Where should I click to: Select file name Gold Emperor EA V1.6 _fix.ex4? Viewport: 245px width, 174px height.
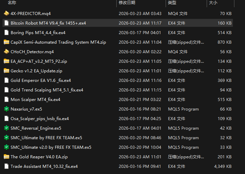[x=41, y=81]
